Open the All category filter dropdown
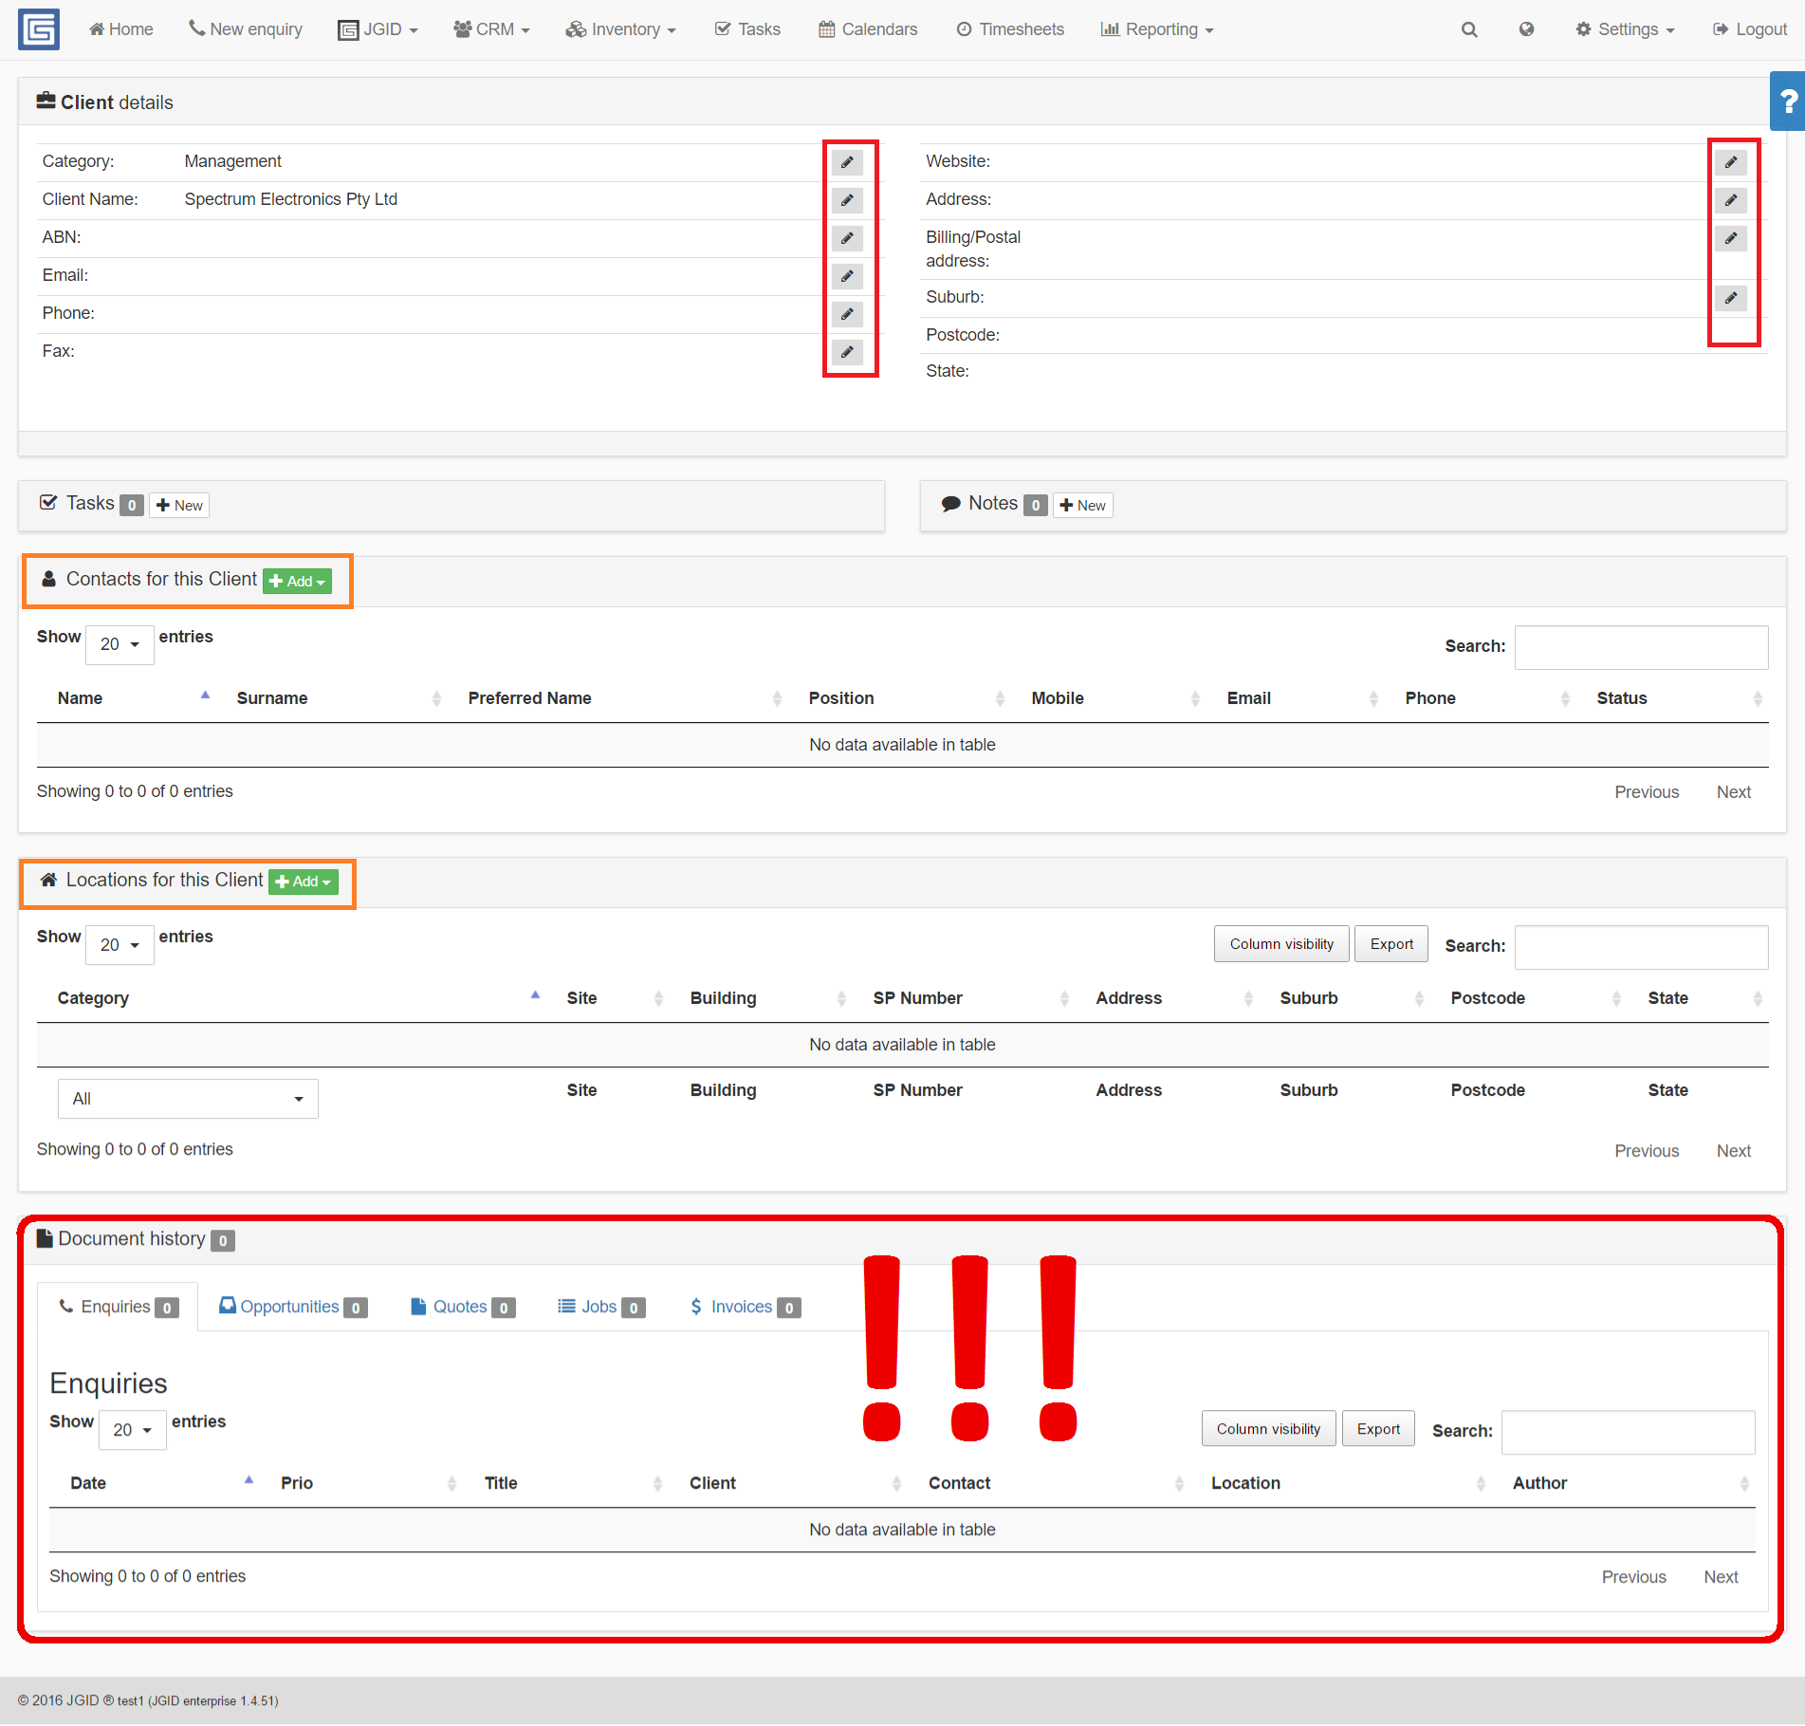Viewport: 1805px width, 1726px height. coord(188,1099)
